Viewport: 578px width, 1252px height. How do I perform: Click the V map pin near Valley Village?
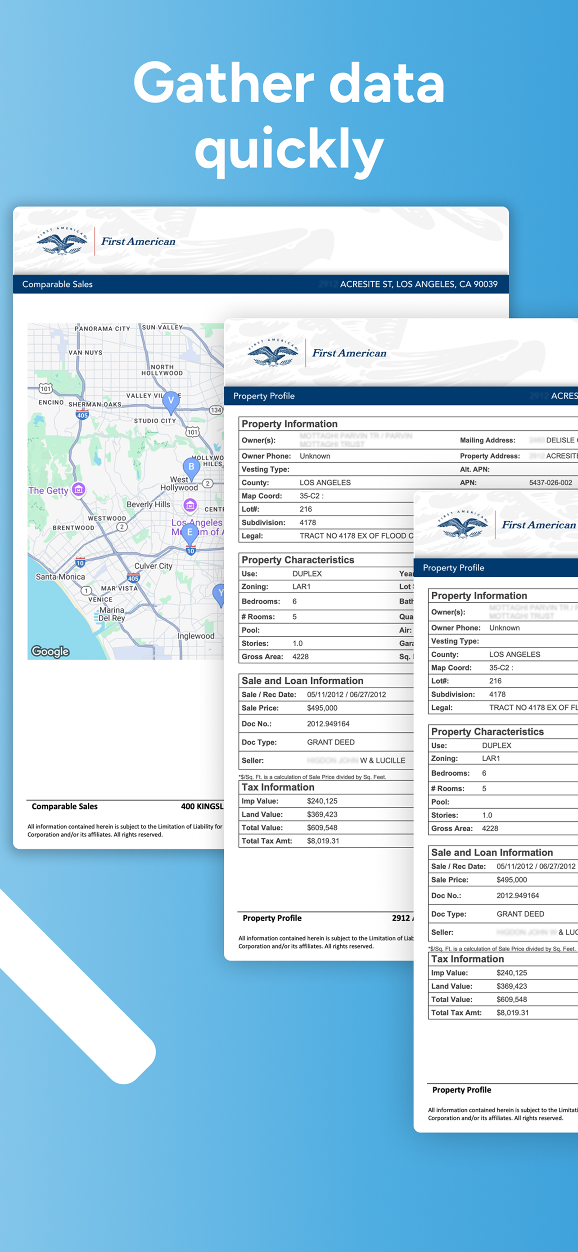170,402
